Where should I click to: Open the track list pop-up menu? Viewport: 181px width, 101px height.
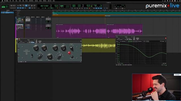[14, 10]
